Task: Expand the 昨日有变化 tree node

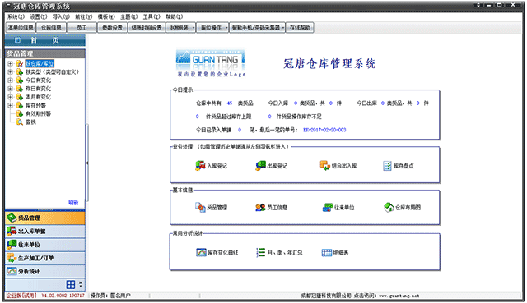Action: click(x=10, y=89)
